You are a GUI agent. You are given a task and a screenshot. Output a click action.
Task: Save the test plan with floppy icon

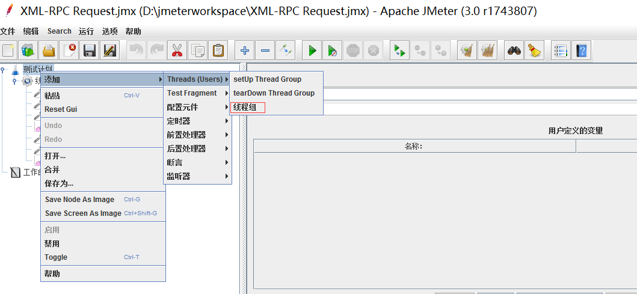point(90,51)
